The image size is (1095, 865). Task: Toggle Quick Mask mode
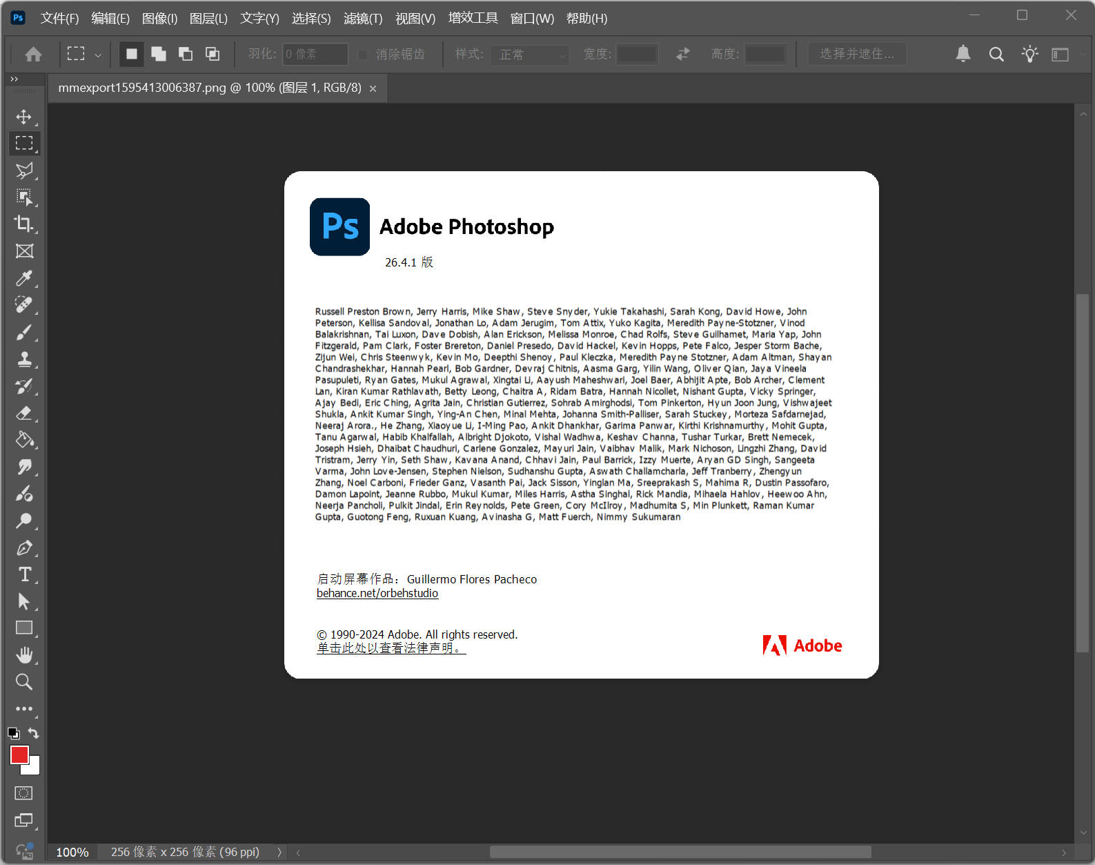(23, 793)
